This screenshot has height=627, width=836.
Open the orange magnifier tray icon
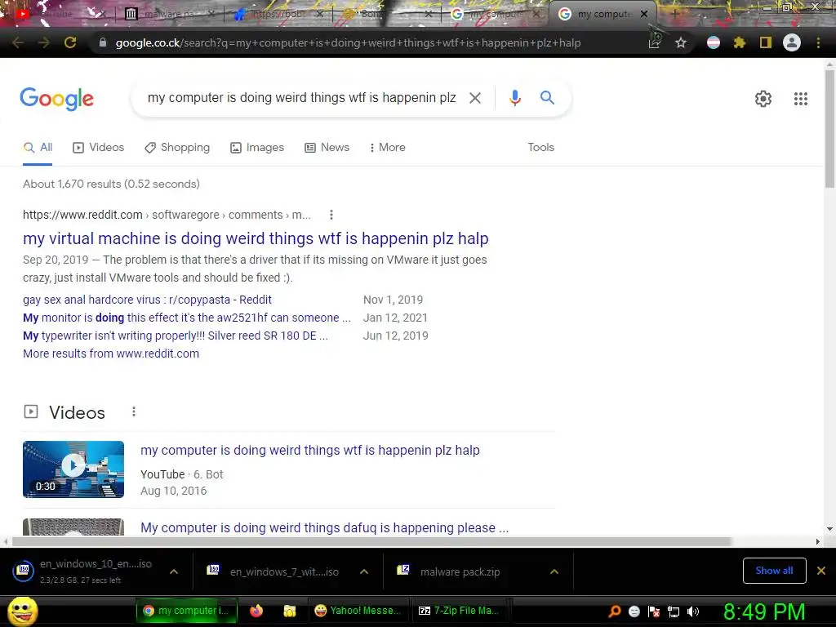[615, 611]
